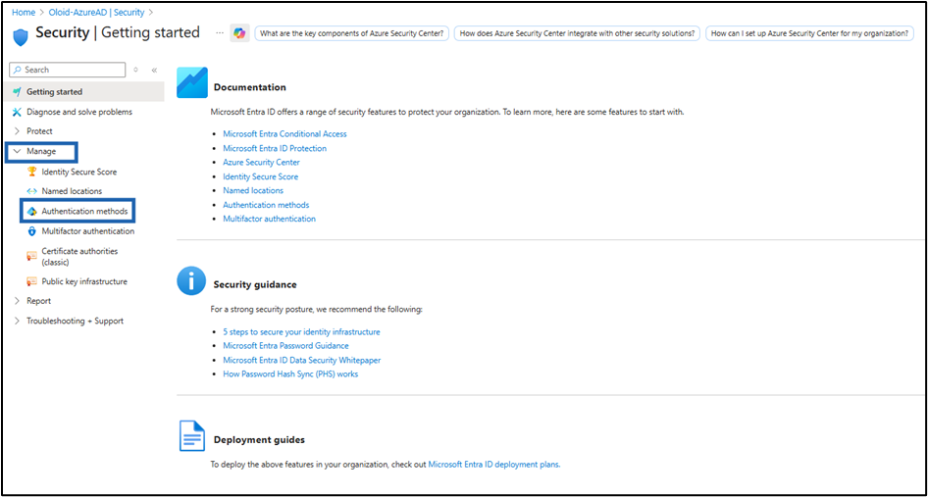
Task: Click the Certificate authorities (classic) icon
Action: point(32,256)
